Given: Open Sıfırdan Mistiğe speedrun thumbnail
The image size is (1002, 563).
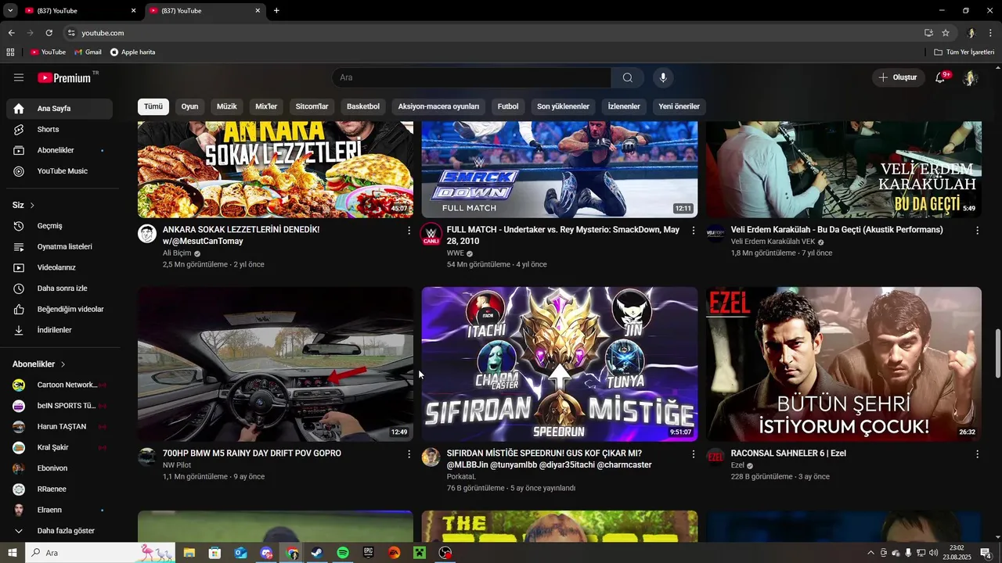Looking at the screenshot, I should coord(560,364).
